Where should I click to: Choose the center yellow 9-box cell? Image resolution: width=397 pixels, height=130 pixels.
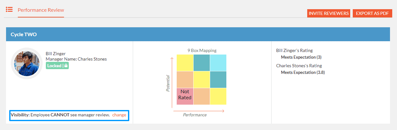[x=202, y=79]
